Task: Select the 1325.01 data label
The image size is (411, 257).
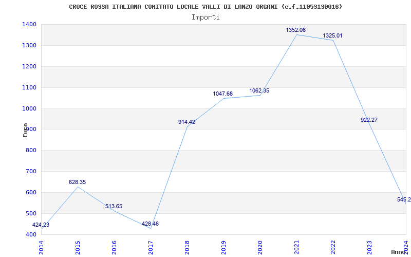Action: 332,35
